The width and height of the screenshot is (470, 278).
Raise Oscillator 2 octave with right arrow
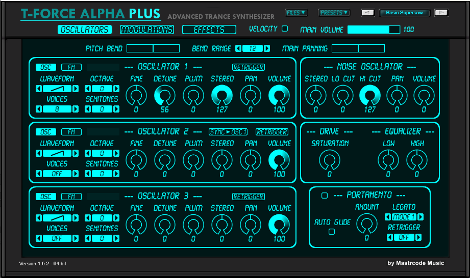(x=116, y=153)
